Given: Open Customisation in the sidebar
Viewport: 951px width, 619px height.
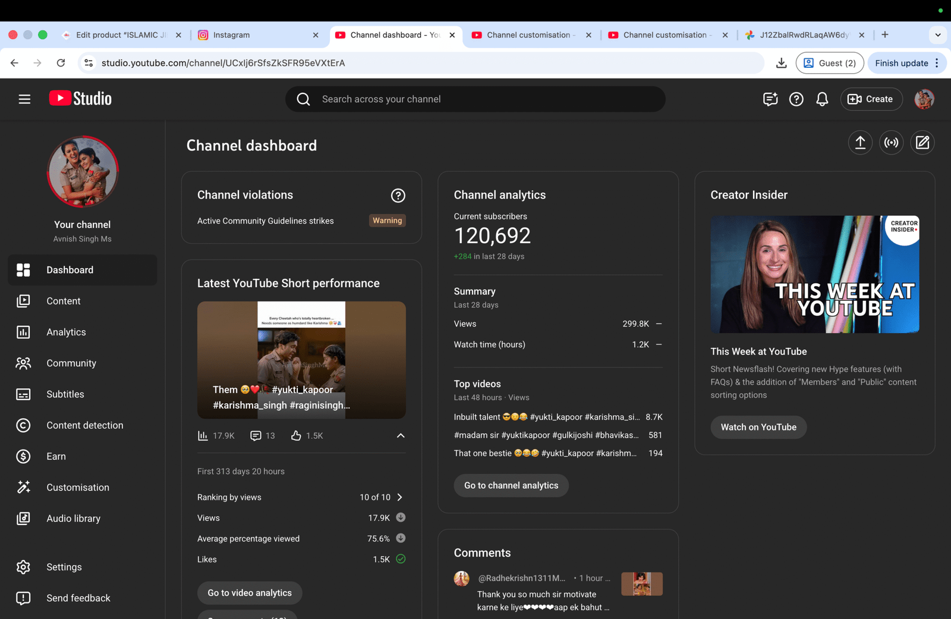Looking at the screenshot, I should pos(78,487).
